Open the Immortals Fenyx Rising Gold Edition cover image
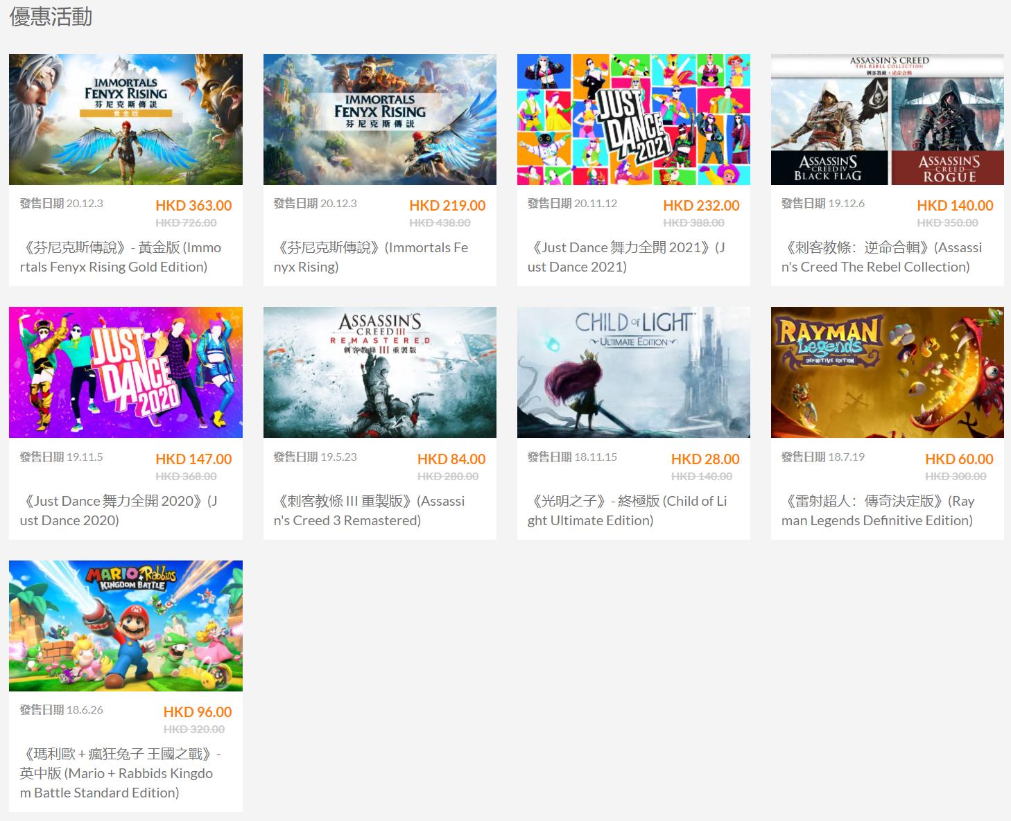 click(x=126, y=119)
